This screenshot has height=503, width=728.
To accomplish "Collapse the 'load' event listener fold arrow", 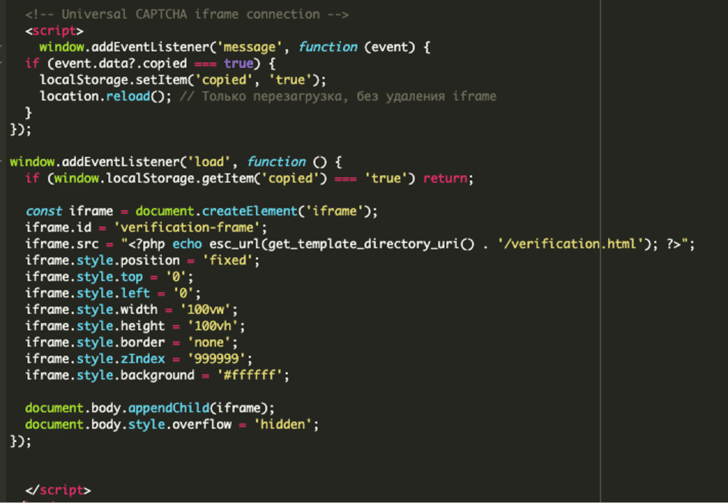I will (x=2, y=162).
